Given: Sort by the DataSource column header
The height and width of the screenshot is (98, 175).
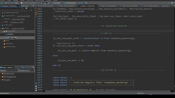Looking at the screenshot, I should (26, 71).
